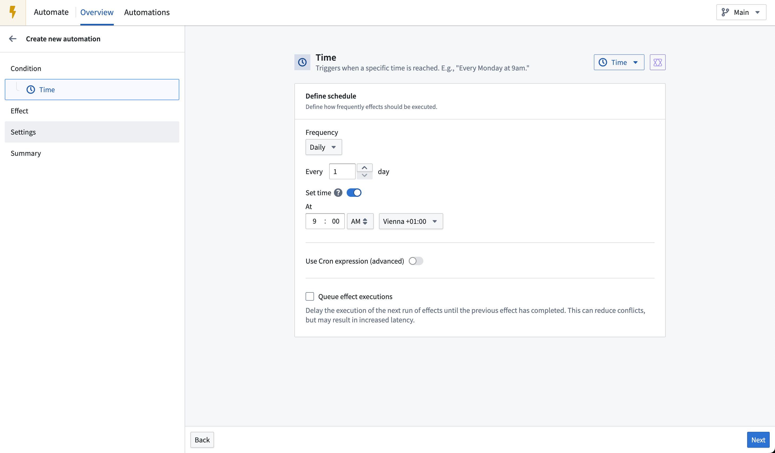Click the hour field showing 9
Image resolution: width=775 pixels, height=453 pixels.
point(314,221)
